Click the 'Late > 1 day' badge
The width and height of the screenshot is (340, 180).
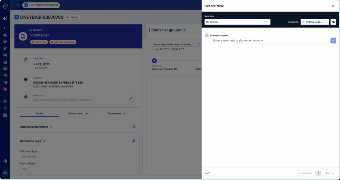pos(39,42)
